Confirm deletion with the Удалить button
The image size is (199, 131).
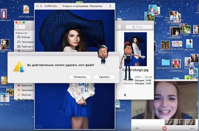click(104, 77)
